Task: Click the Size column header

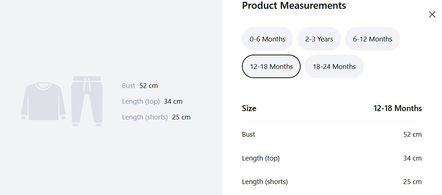Action: [x=249, y=108]
